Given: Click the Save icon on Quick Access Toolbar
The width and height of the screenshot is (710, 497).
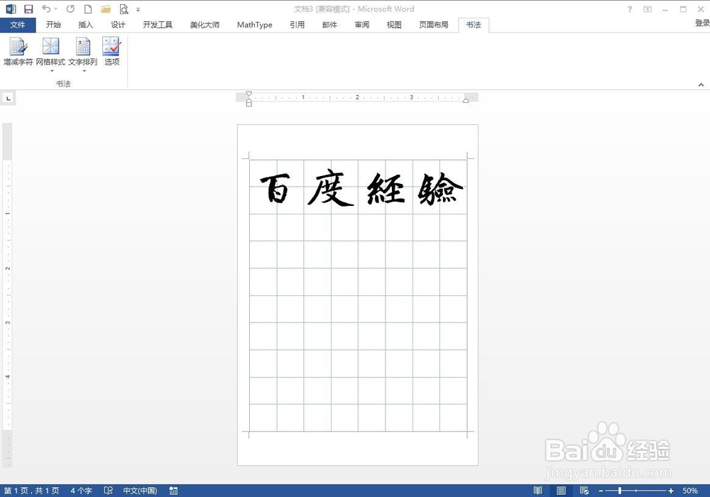Looking at the screenshot, I should tap(28, 9).
